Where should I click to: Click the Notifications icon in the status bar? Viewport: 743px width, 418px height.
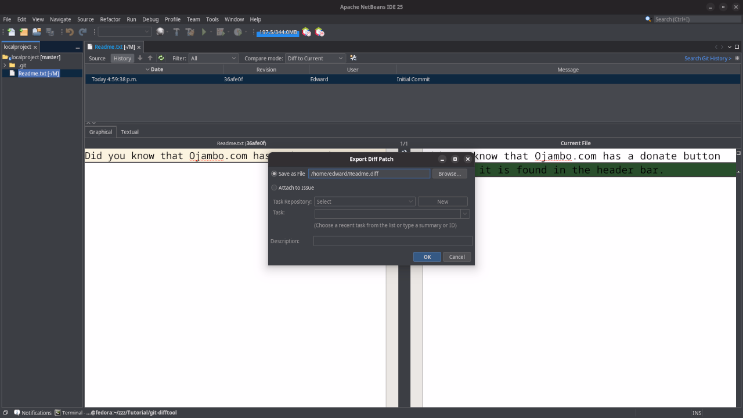(x=17, y=413)
